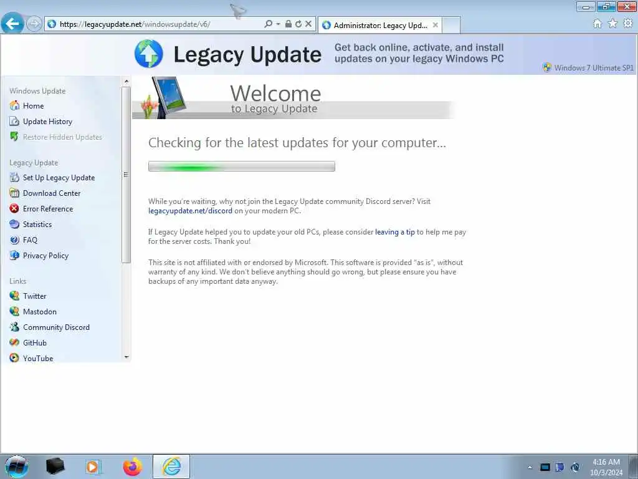The image size is (638, 479).
Task: Select the Administrator: Legacy Update tab
Action: pyautogui.click(x=380, y=25)
